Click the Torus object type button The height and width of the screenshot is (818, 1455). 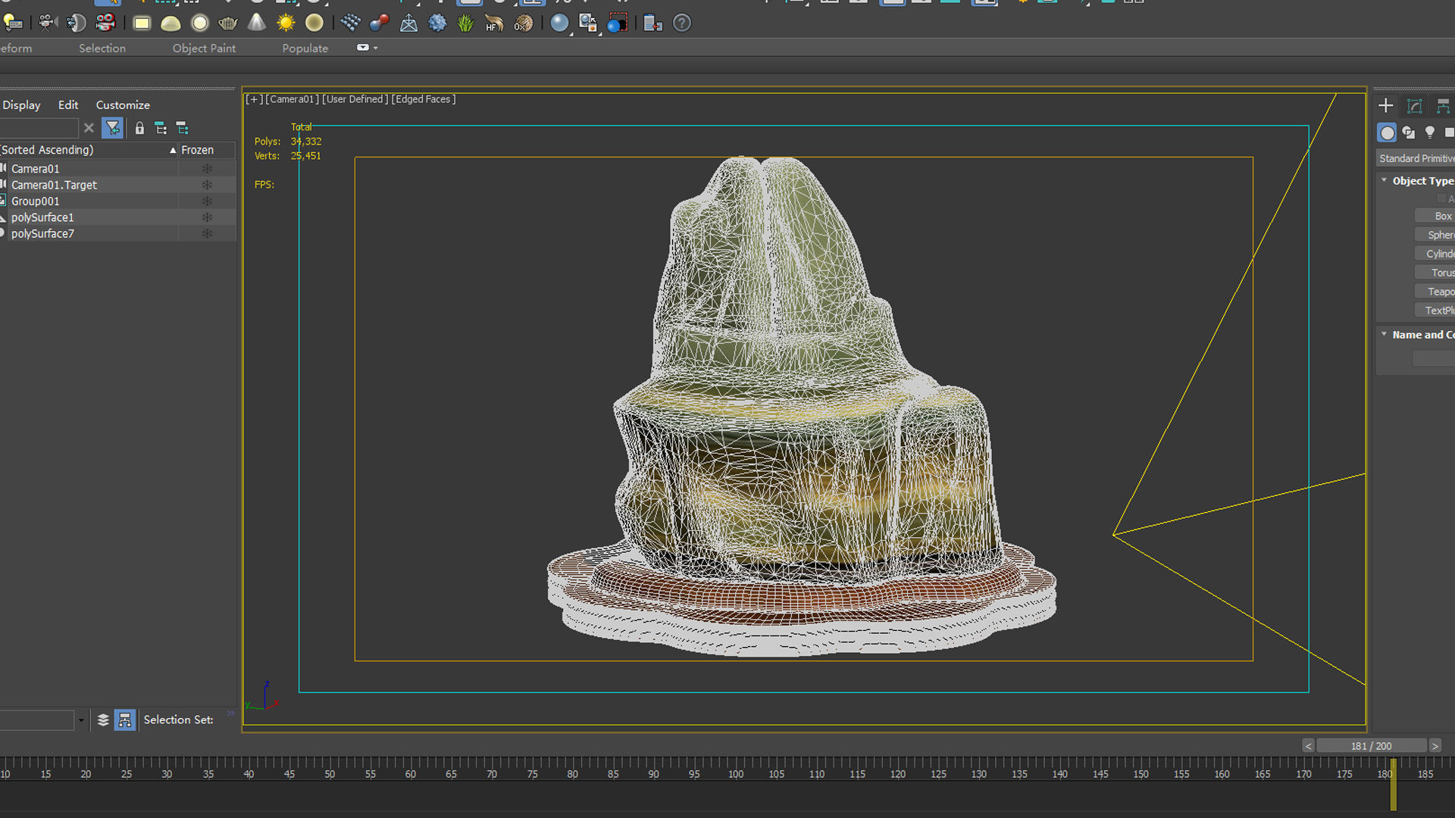pyautogui.click(x=1435, y=273)
